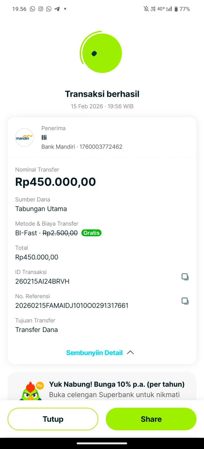Tap the green success animation circle

102,53
